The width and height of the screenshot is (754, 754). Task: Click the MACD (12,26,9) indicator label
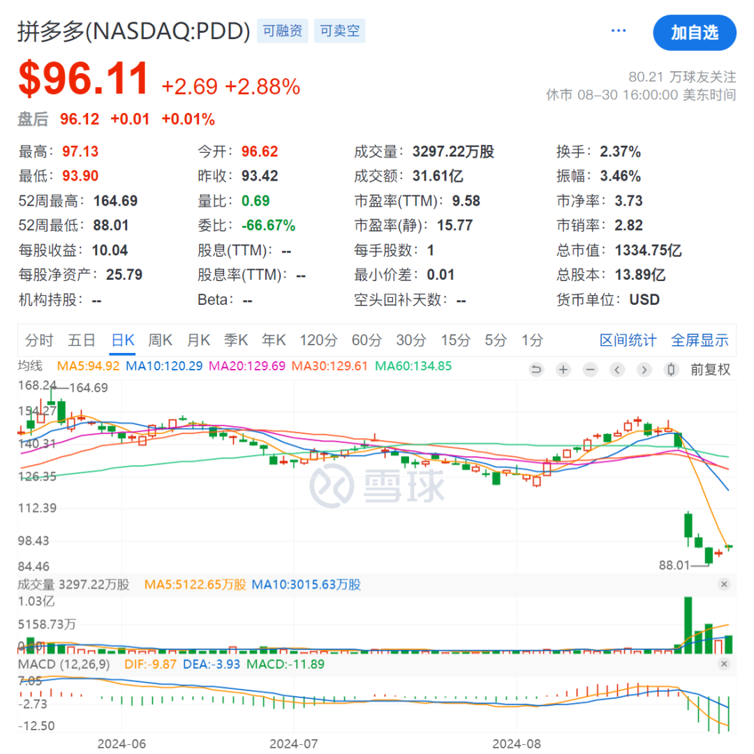pos(63,665)
